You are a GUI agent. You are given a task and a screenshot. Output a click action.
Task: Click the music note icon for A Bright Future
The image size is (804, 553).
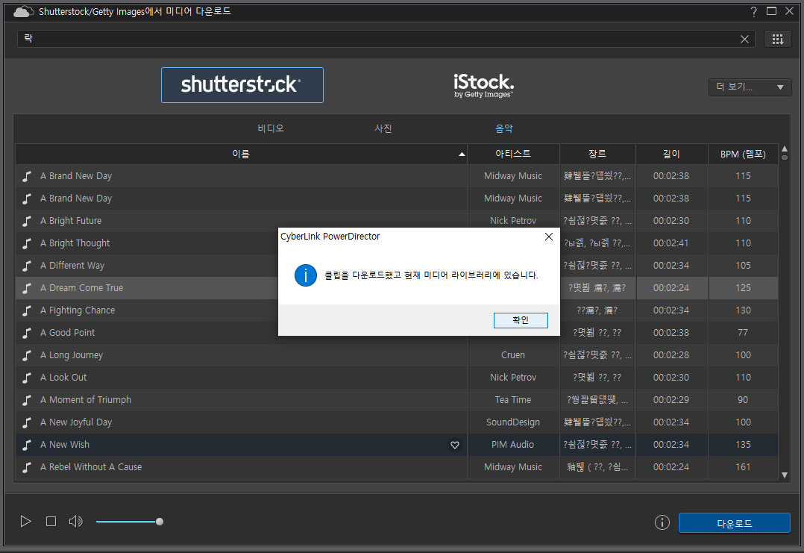tap(27, 221)
